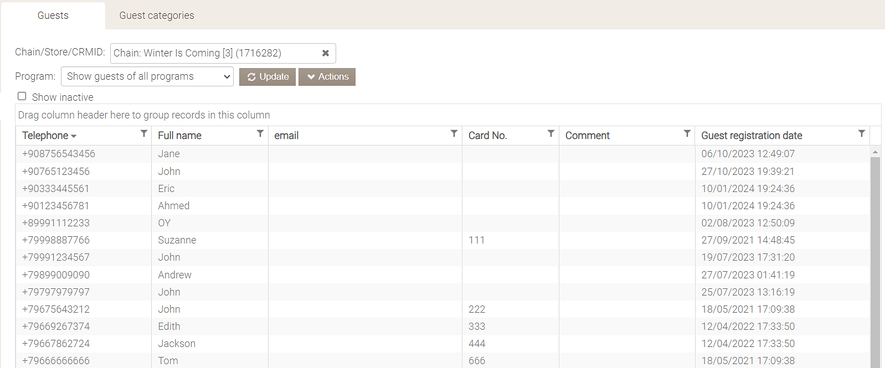The width and height of the screenshot is (885, 368).
Task: Enable the Show inactive checkbox
Action: (x=22, y=96)
